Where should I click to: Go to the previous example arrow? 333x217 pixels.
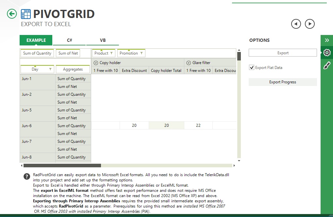[x=296, y=24]
